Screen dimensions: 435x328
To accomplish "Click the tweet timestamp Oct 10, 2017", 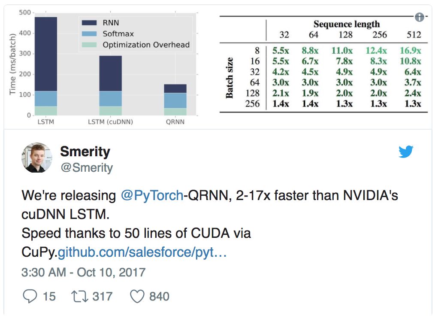I will pyautogui.click(x=84, y=272).
